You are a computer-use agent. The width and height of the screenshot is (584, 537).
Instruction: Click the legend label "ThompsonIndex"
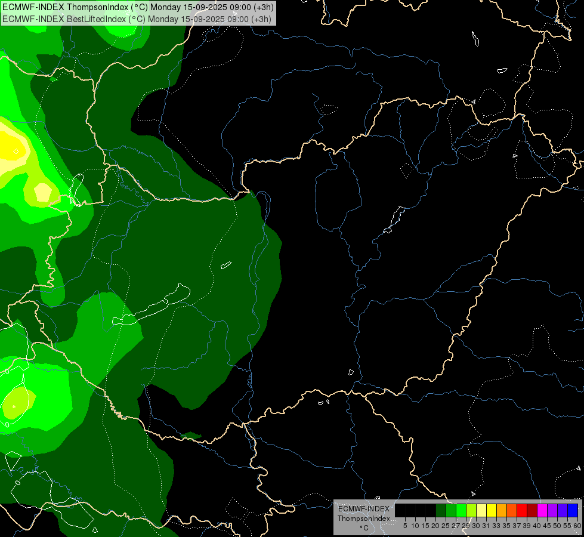364,519
